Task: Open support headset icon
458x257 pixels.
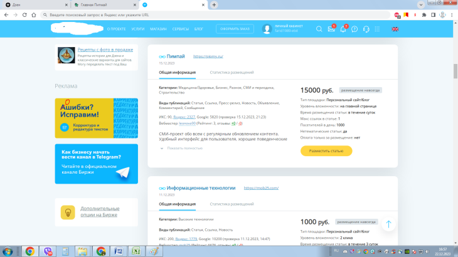Action: [366, 29]
